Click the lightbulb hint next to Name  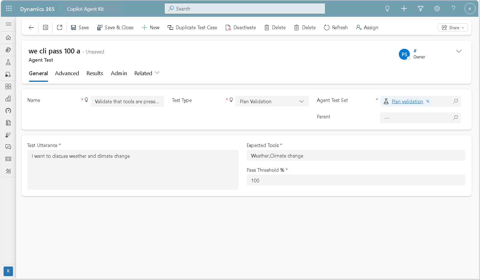click(x=86, y=100)
